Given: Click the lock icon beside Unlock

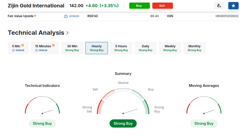Looking at the screenshot, I should coord(66,16).
